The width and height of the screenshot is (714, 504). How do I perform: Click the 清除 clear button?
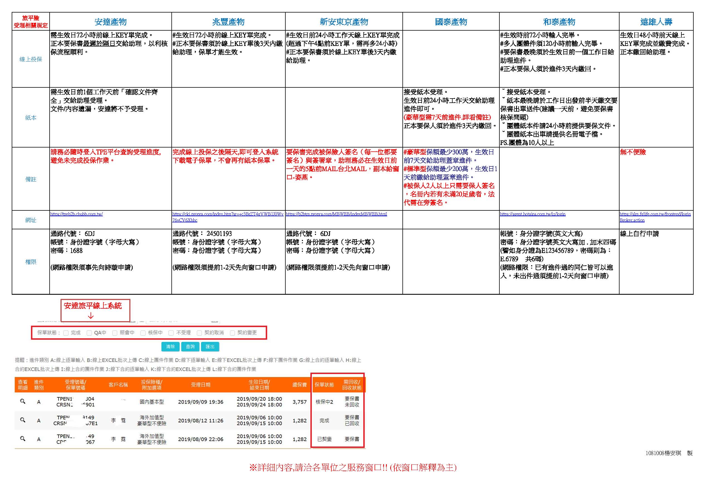coord(170,346)
